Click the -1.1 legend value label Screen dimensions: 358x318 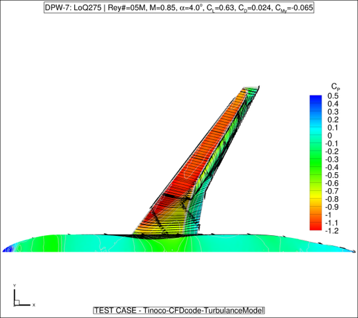(331, 223)
